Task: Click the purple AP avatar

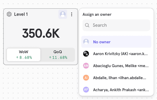Action: click(x=86, y=90)
